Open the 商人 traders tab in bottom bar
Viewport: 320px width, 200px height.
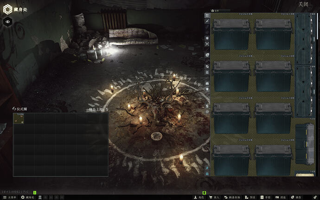pos(214,197)
